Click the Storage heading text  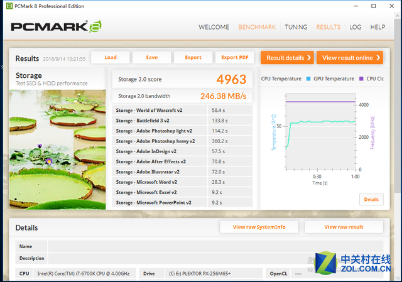(29, 75)
